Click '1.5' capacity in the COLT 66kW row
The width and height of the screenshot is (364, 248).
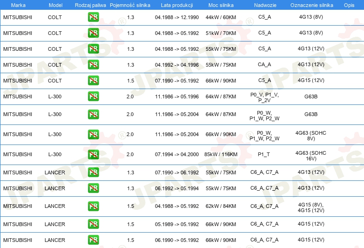point(131,81)
